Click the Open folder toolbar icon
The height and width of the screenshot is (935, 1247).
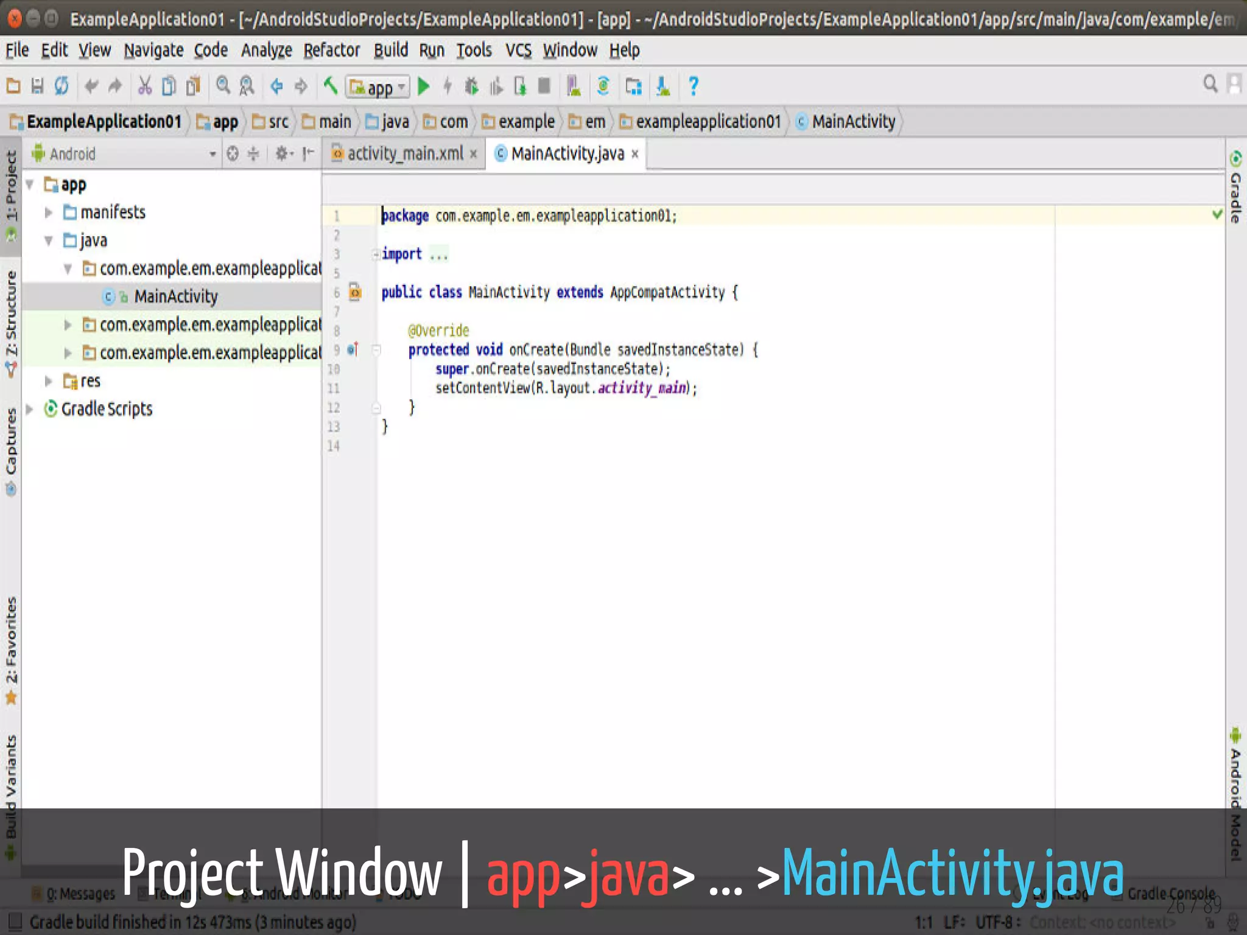tap(13, 86)
